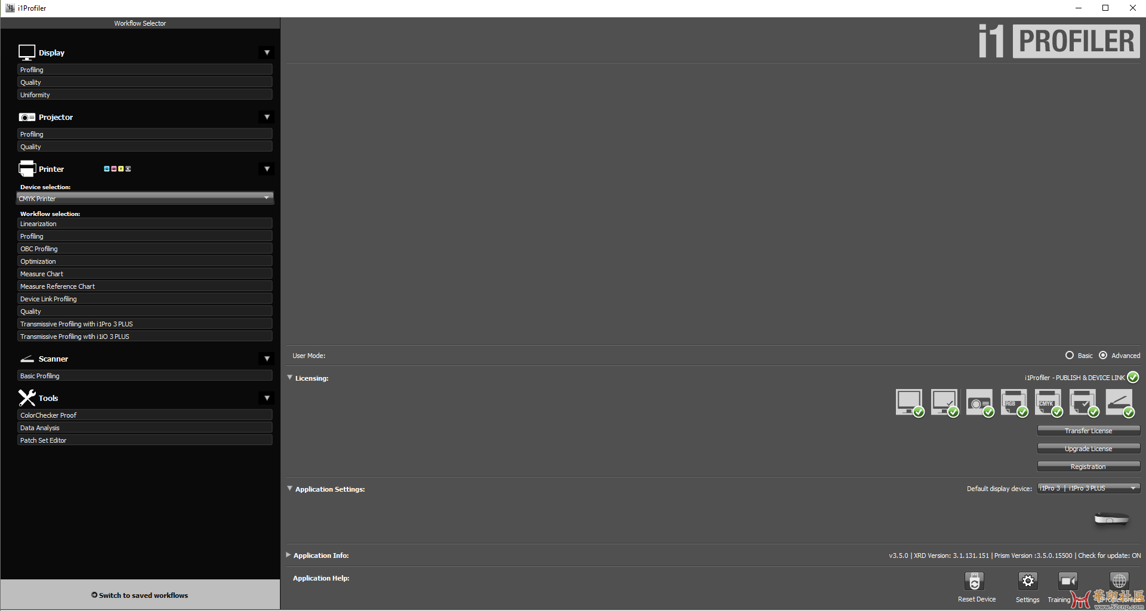Viewport: 1146px width, 611px height.
Task: Open the CMYK Printer device selection dropdown
Action: click(x=145, y=198)
